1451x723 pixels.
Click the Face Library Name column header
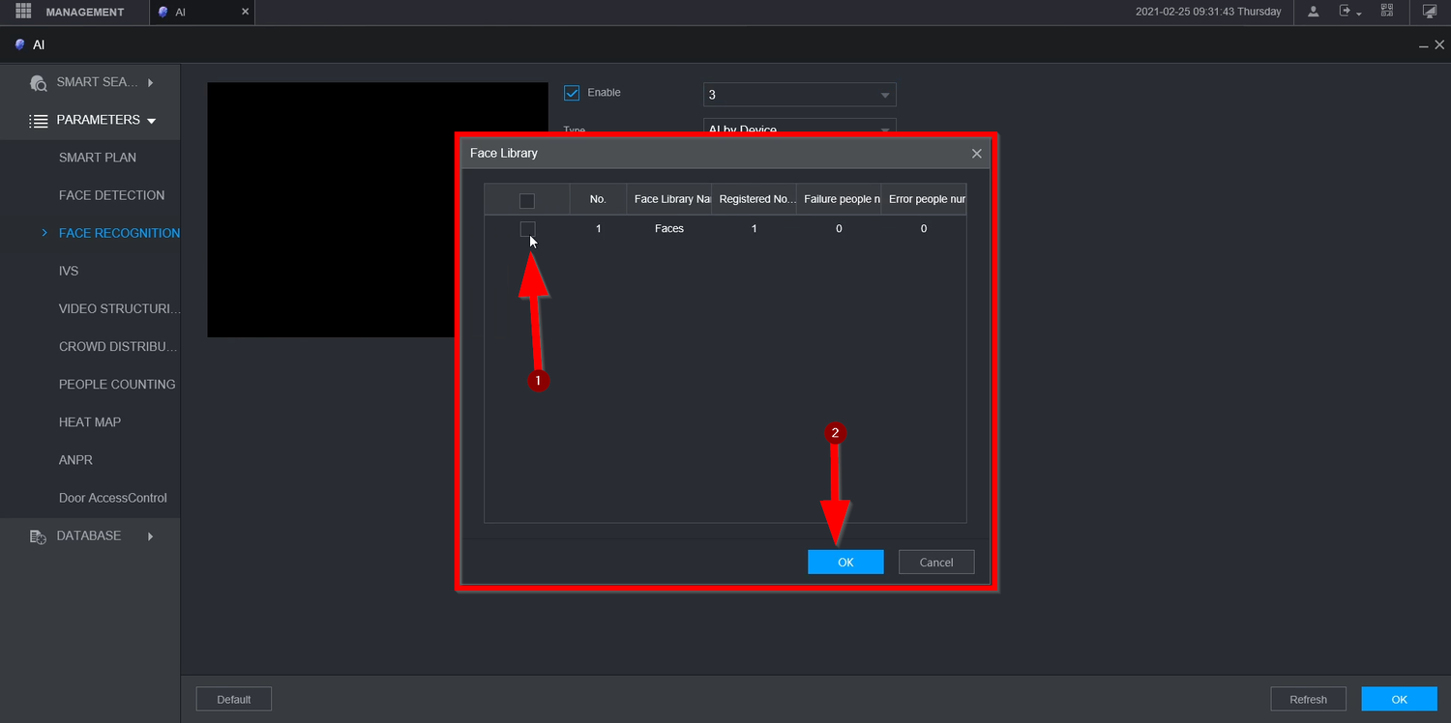click(669, 199)
